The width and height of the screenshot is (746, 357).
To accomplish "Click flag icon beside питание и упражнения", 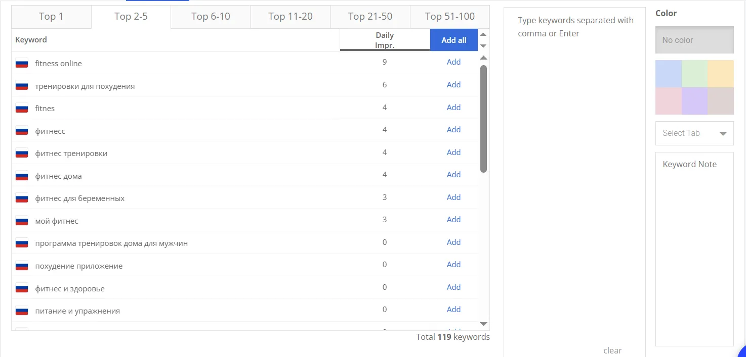I will point(22,311).
